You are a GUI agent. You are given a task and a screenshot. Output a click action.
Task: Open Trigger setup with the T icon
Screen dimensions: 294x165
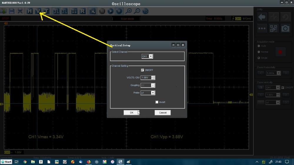coord(46,11)
